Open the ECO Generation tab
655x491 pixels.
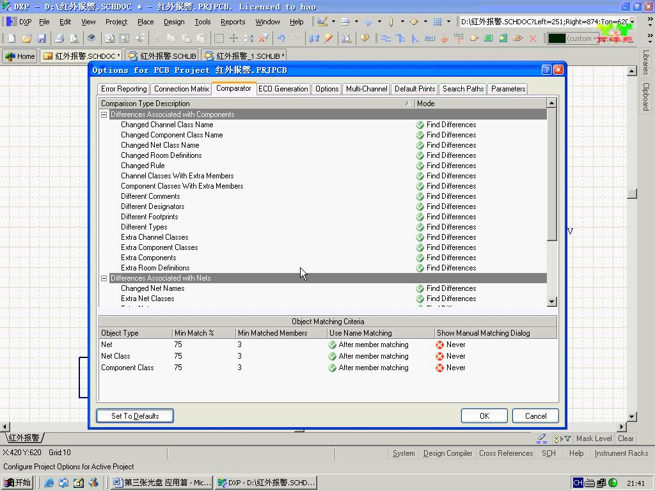[x=283, y=89]
